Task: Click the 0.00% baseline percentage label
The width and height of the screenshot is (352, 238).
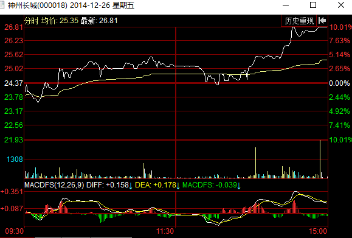Action: click(x=339, y=83)
